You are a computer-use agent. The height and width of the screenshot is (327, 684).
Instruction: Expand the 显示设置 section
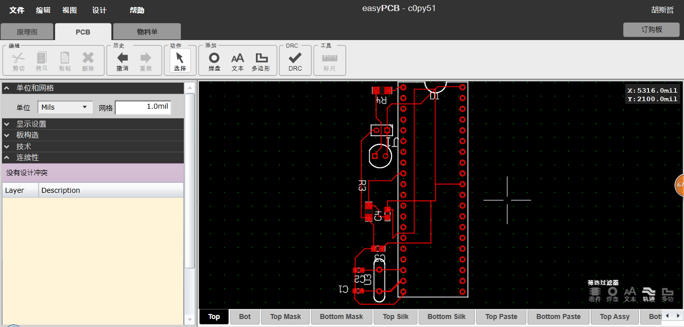pos(93,124)
